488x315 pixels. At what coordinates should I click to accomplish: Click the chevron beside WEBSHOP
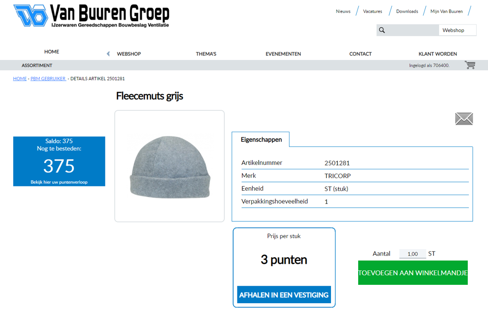pos(108,54)
